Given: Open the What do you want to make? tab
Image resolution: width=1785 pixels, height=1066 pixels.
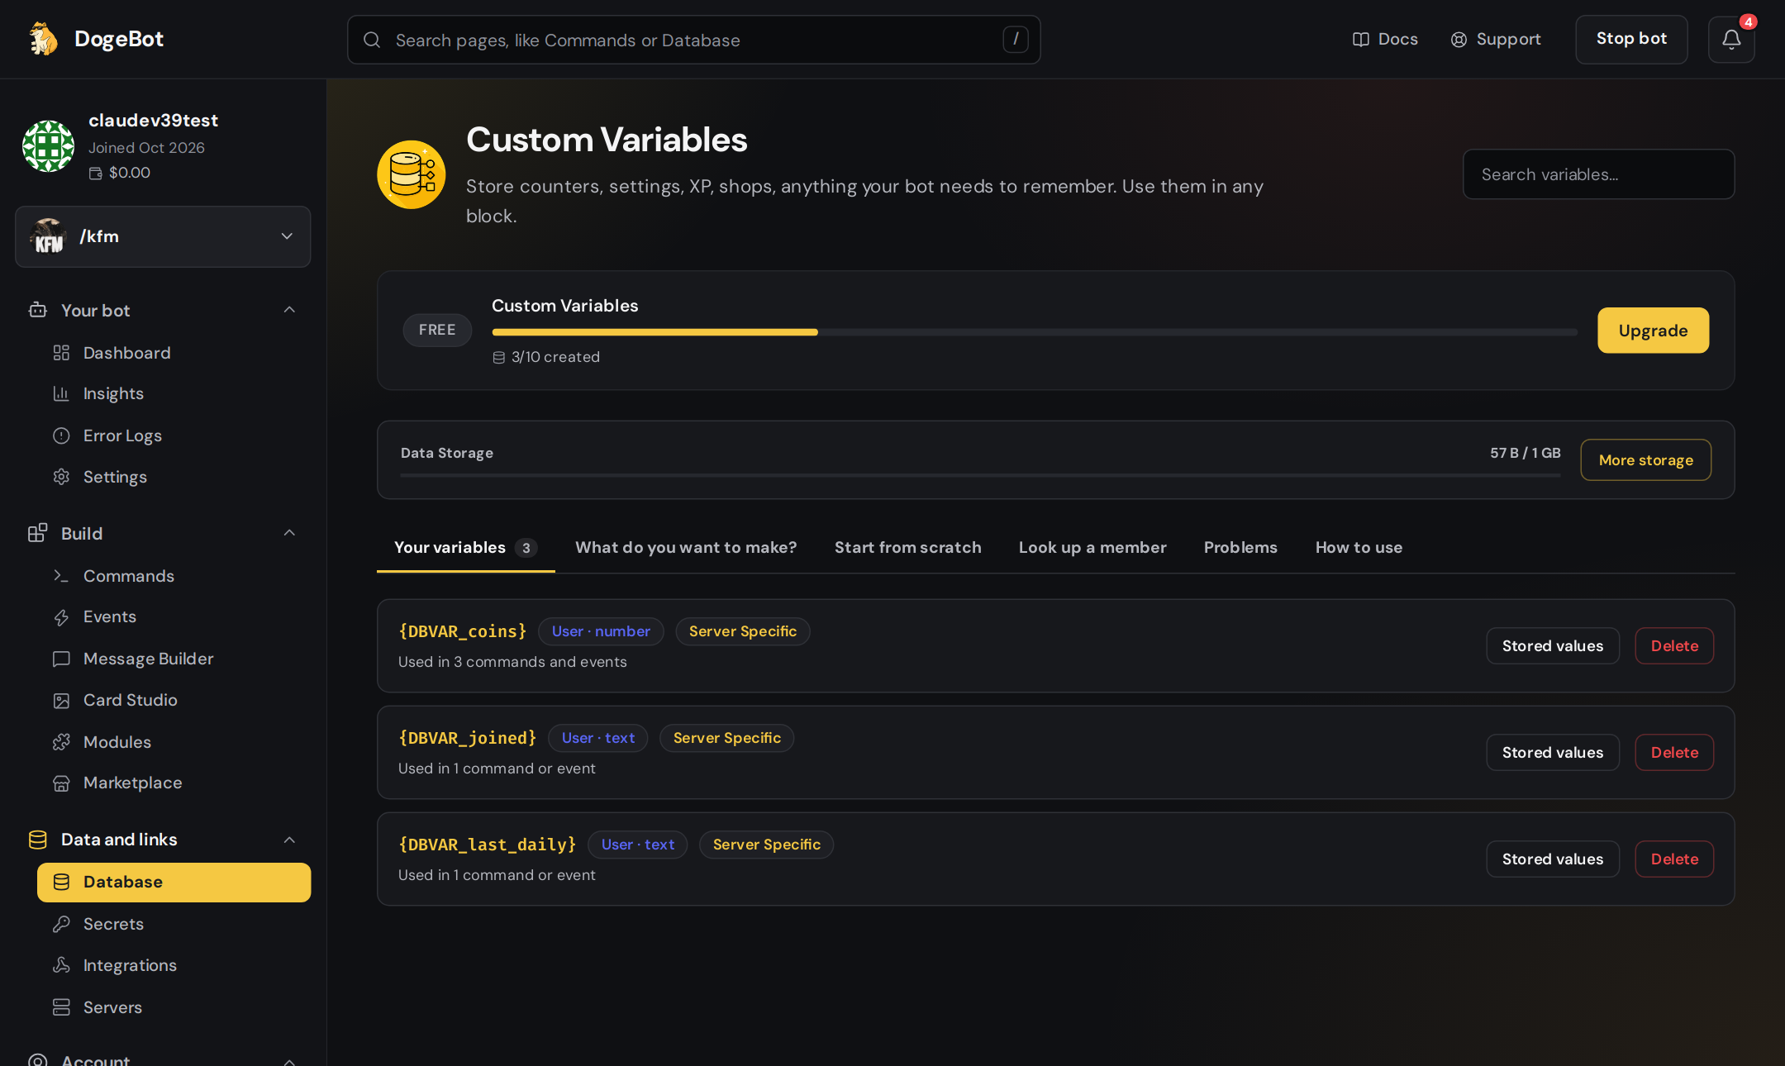Looking at the screenshot, I should tap(686, 547).
